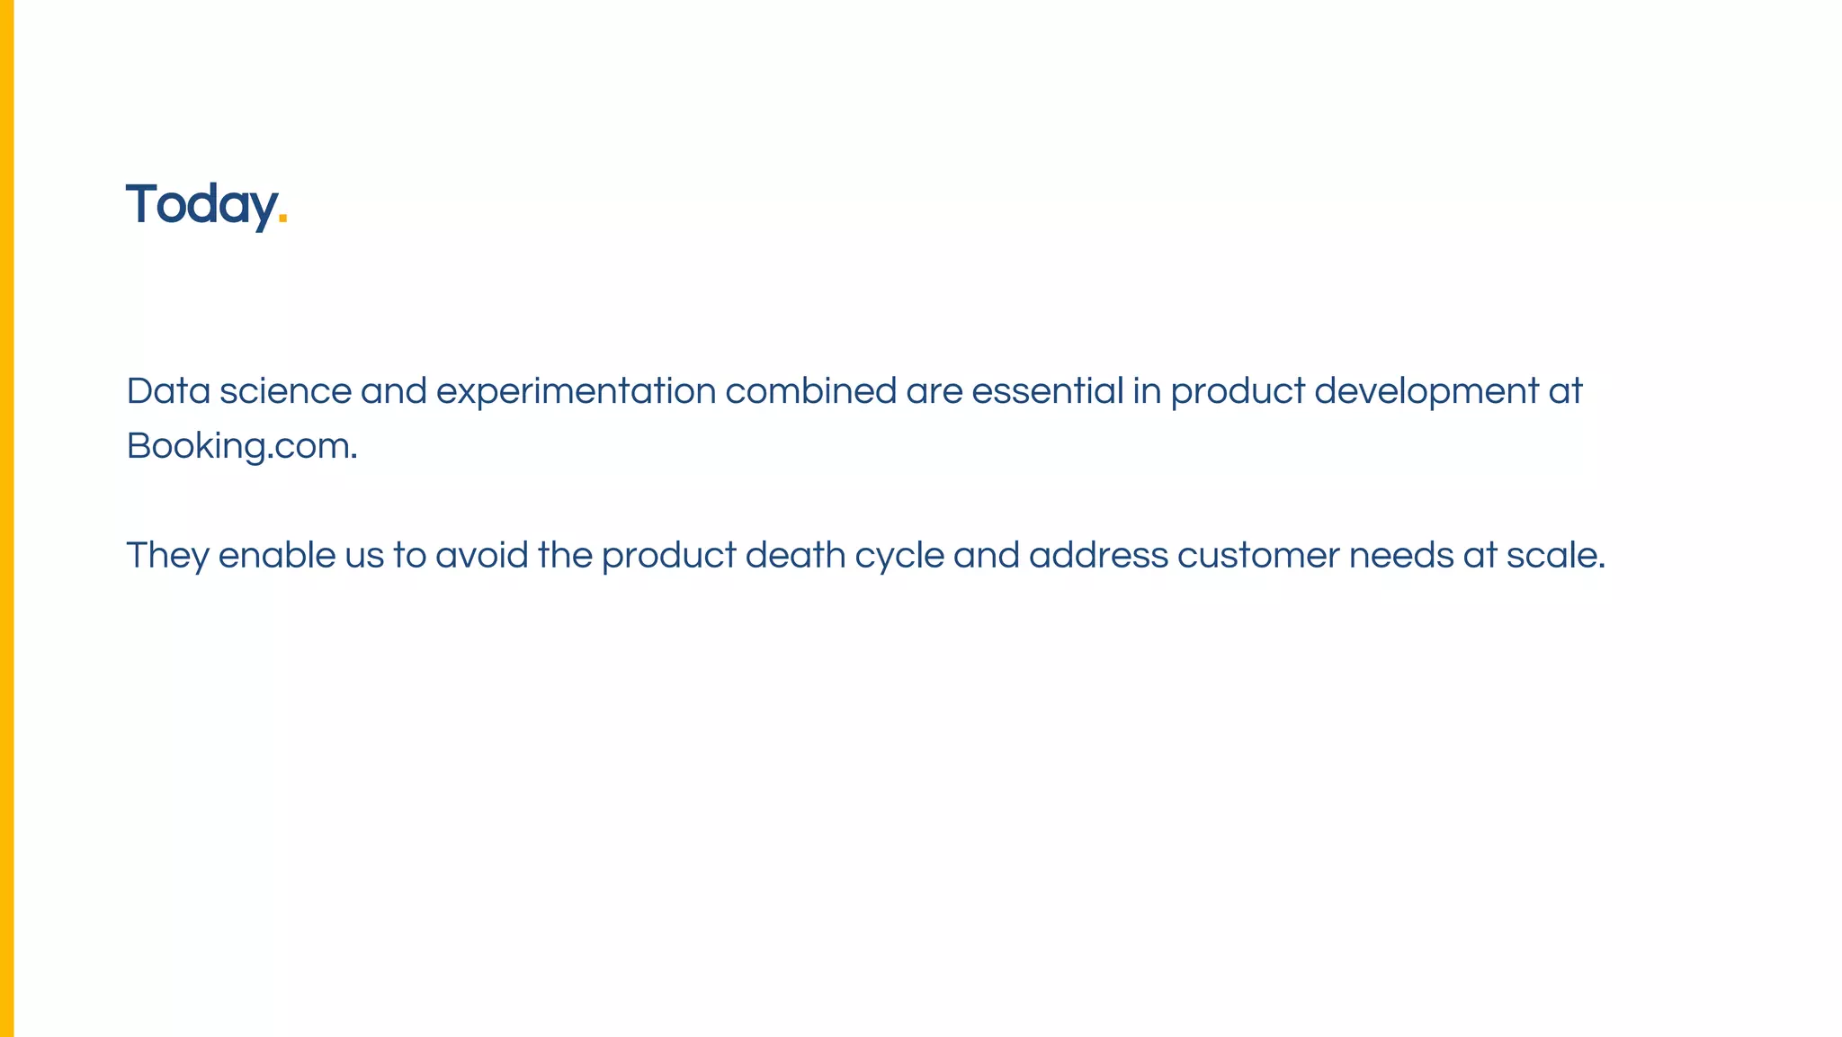
Task: Click the 'Booking.com.' text
Action: pyautogui.click(x=241, y=446)
